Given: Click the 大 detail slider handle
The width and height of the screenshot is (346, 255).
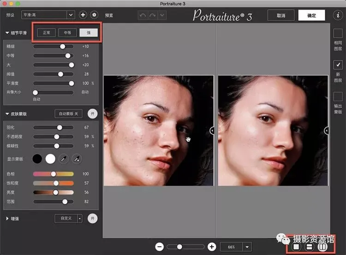Looking at the screenshot, I should tap(71, 65).
